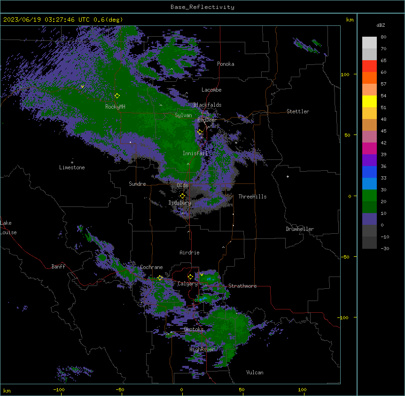Click the Calgary city label
The image size is (405, 396).
pyautogui.click(x=187, y=284)
